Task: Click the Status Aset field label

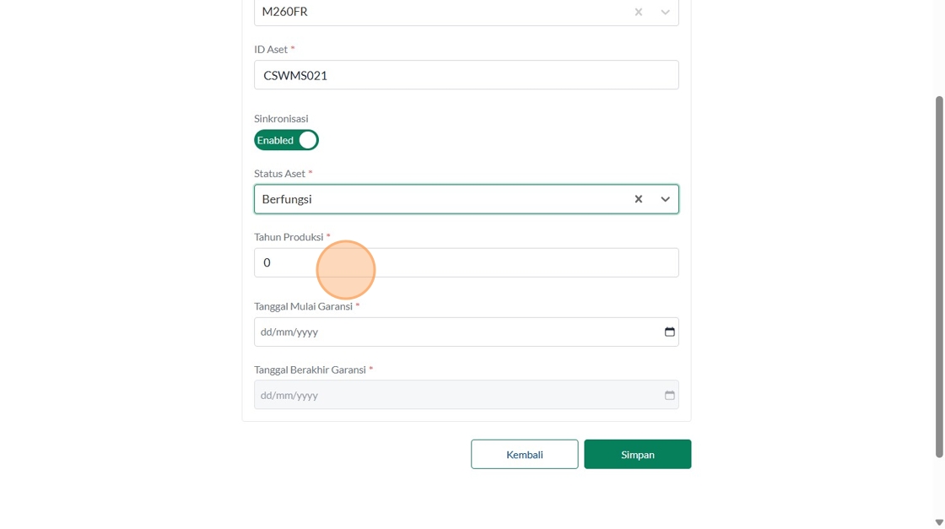Action: click(x=279, y=174)
